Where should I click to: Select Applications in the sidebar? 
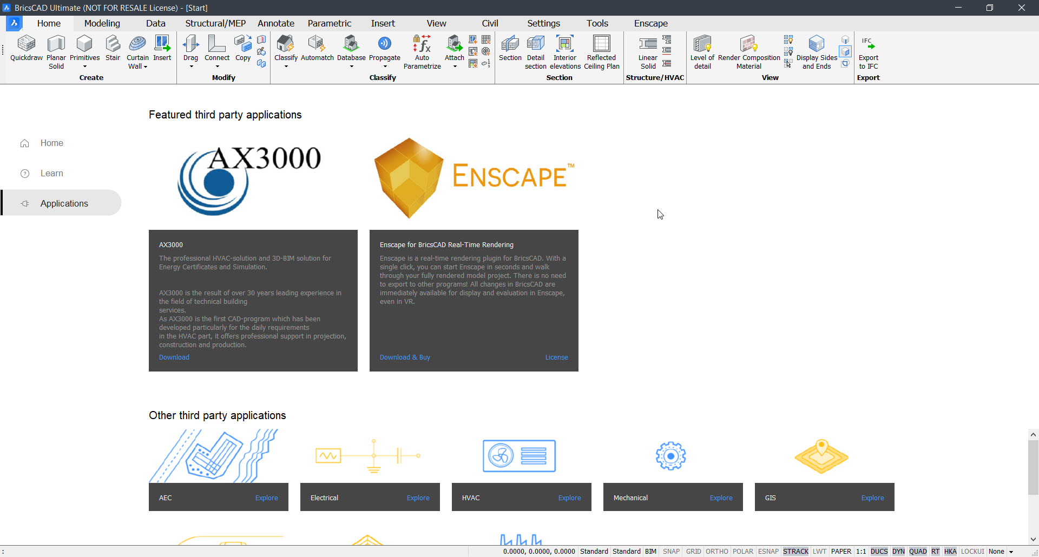[x=61, y=203]
